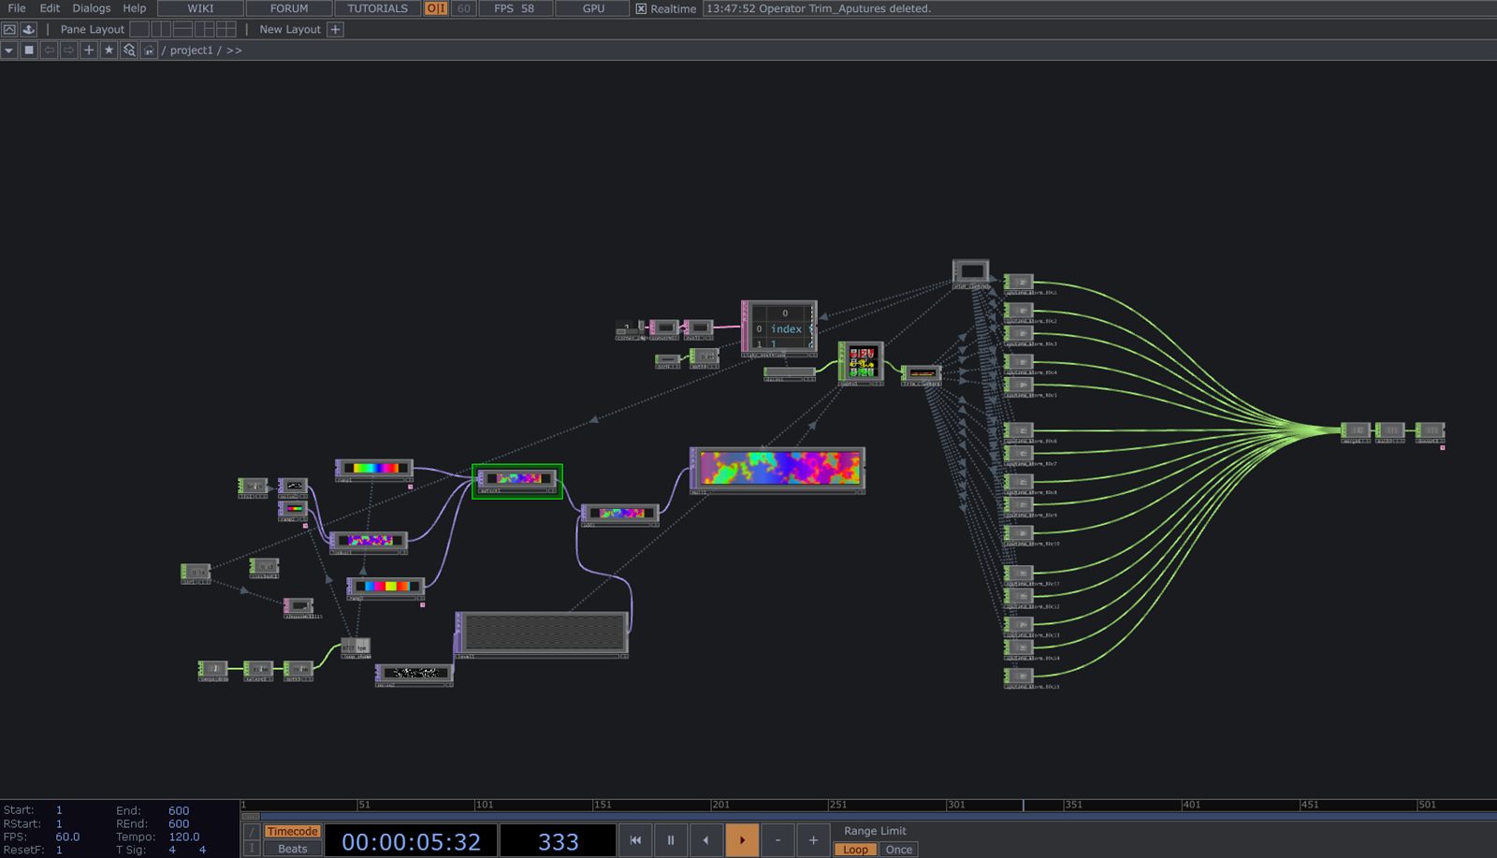
Task: Click the search network icon
Action: coord(129,51)
